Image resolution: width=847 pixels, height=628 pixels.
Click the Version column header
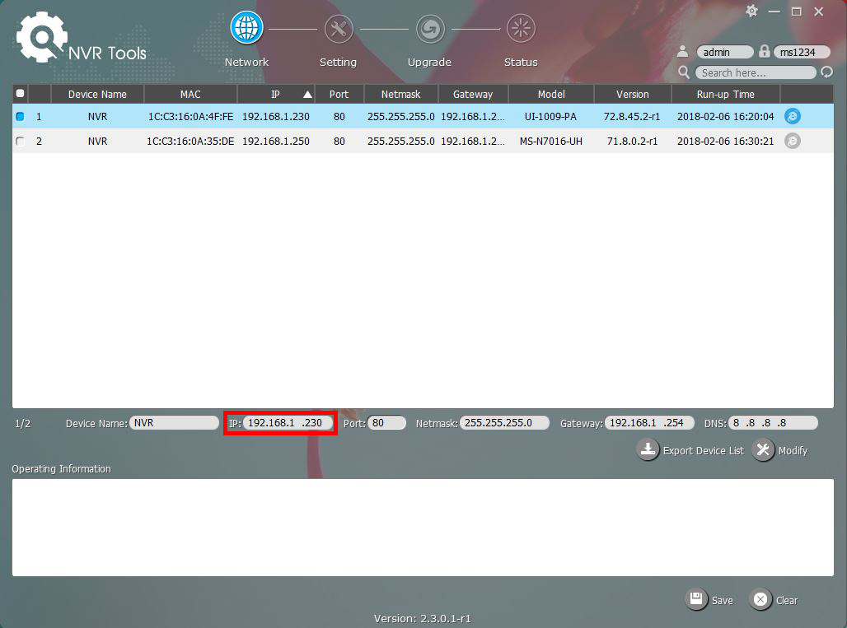point(632,94)
